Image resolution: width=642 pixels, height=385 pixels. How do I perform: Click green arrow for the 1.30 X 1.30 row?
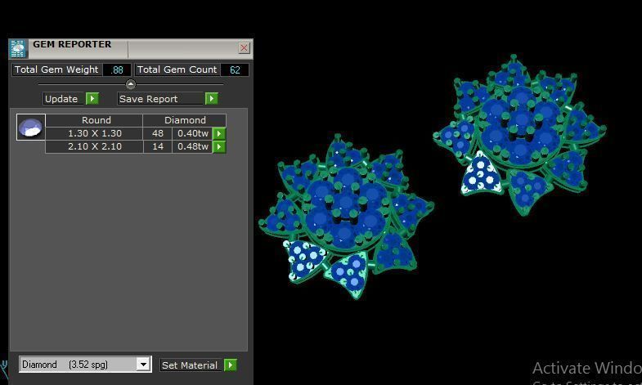click(x=219, y=133)
